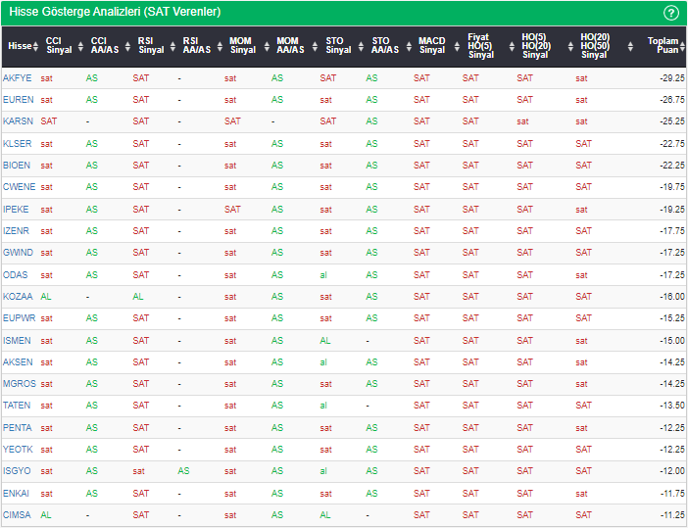
Task: Click KOZAA's green AL CCI signal
Action: pyautogui.click(x=46, y=297)
